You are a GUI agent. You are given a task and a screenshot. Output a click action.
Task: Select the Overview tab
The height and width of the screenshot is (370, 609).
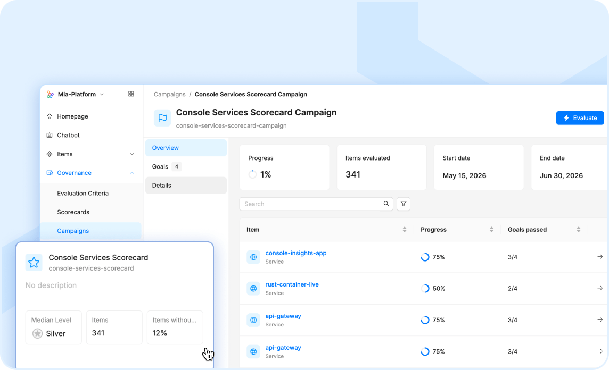186,148
